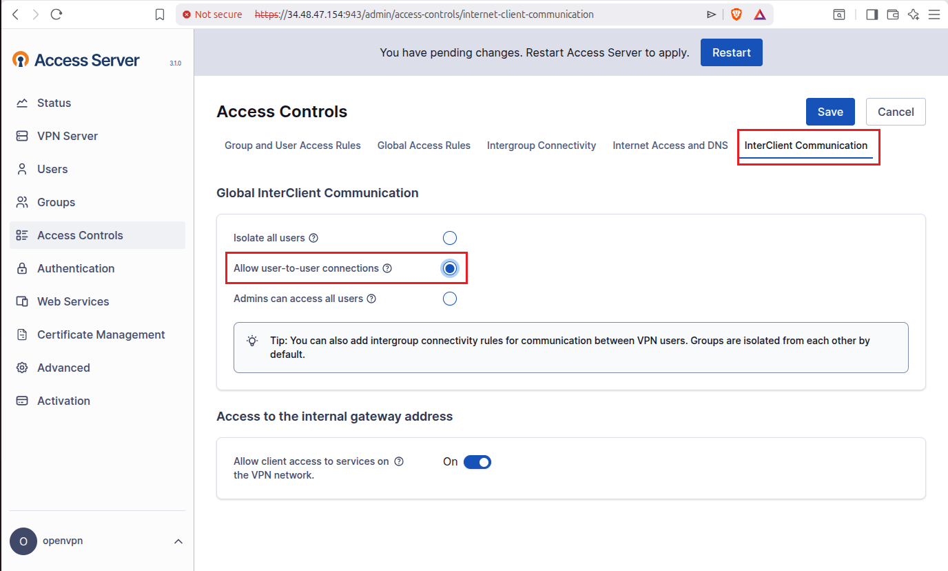Select the InterClient Communication tab
The height and width of the screenshot is (571, 948).
pos(806,146)
